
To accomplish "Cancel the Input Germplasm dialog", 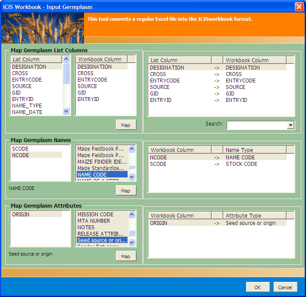I will [285, 287].
